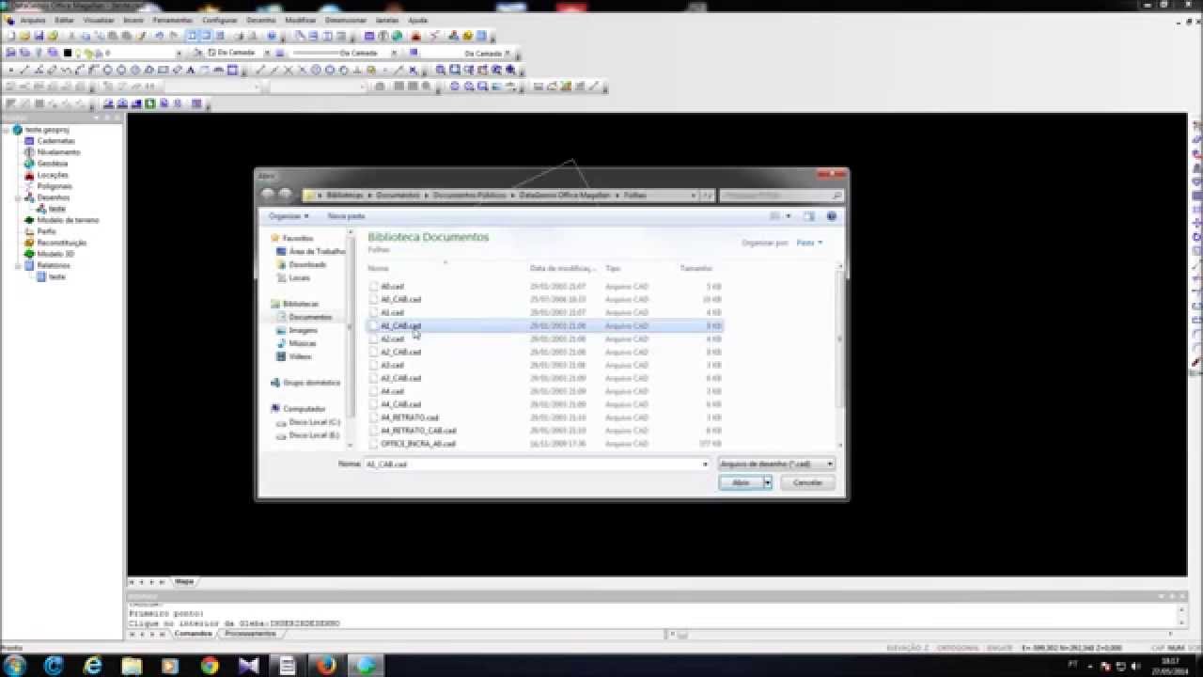Open the Organizar por Pasta dropdown
1203x677 pixels.
[x=809, y=243]
